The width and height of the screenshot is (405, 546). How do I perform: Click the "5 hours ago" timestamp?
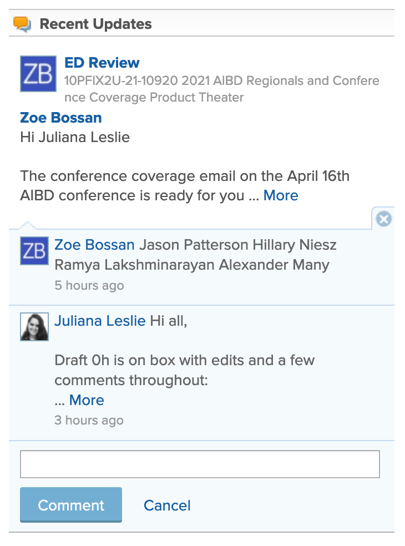point(89,286)
